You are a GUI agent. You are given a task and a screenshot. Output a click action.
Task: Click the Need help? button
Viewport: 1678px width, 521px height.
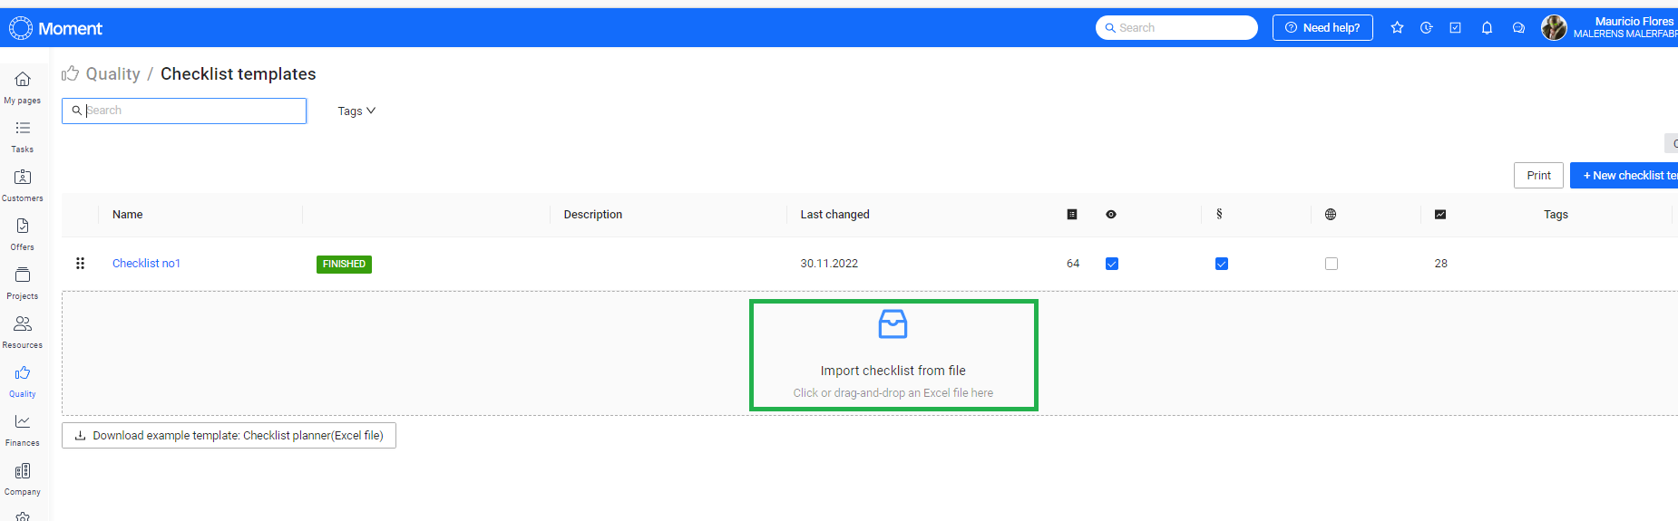click(x=1322, y=28)
